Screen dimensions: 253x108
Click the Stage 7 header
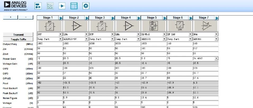(204, 18)
